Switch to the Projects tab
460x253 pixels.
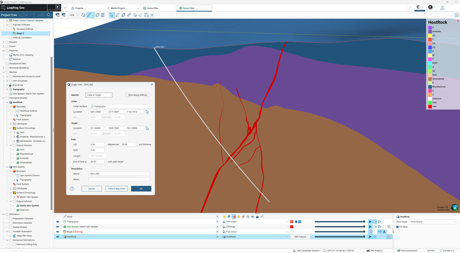coord(77,8)
